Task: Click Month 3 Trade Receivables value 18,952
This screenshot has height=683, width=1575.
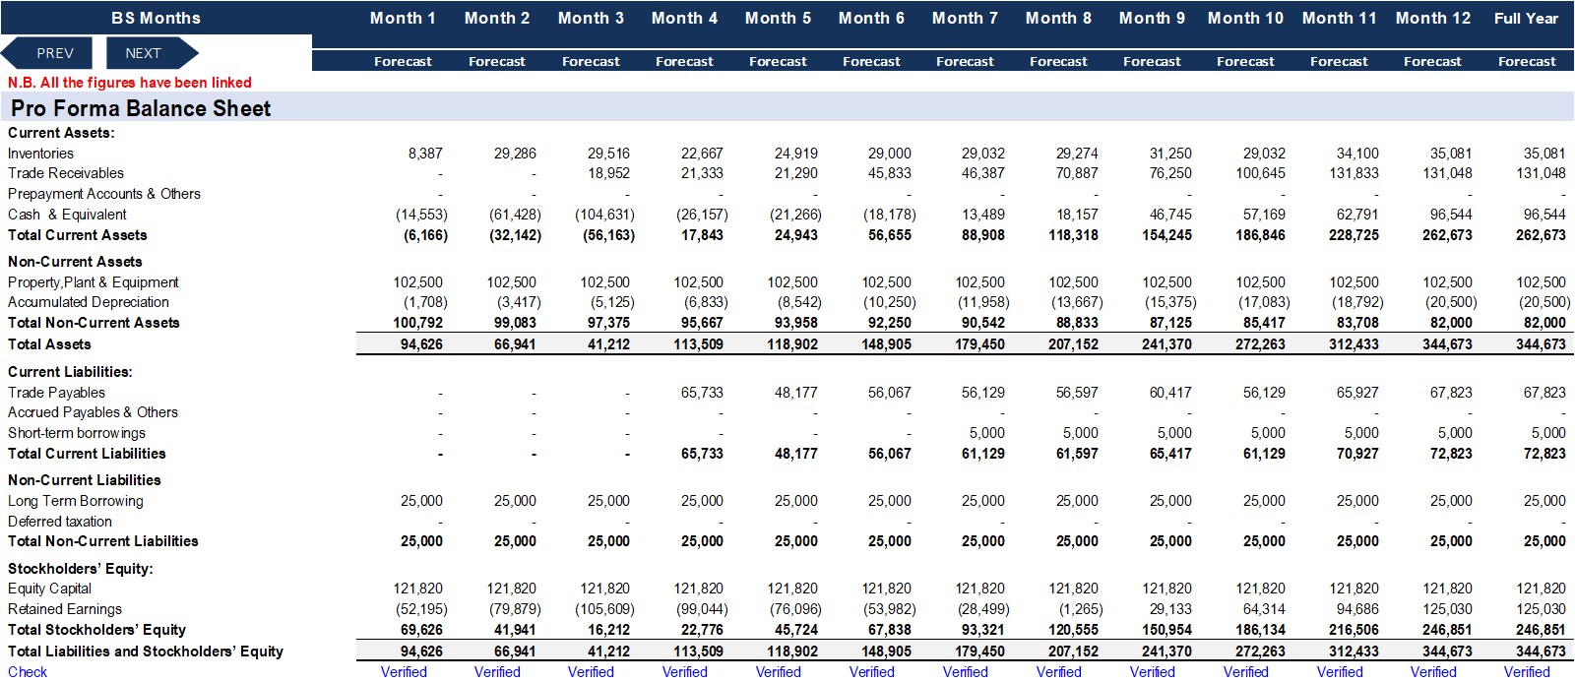Action: click(608, 173)
